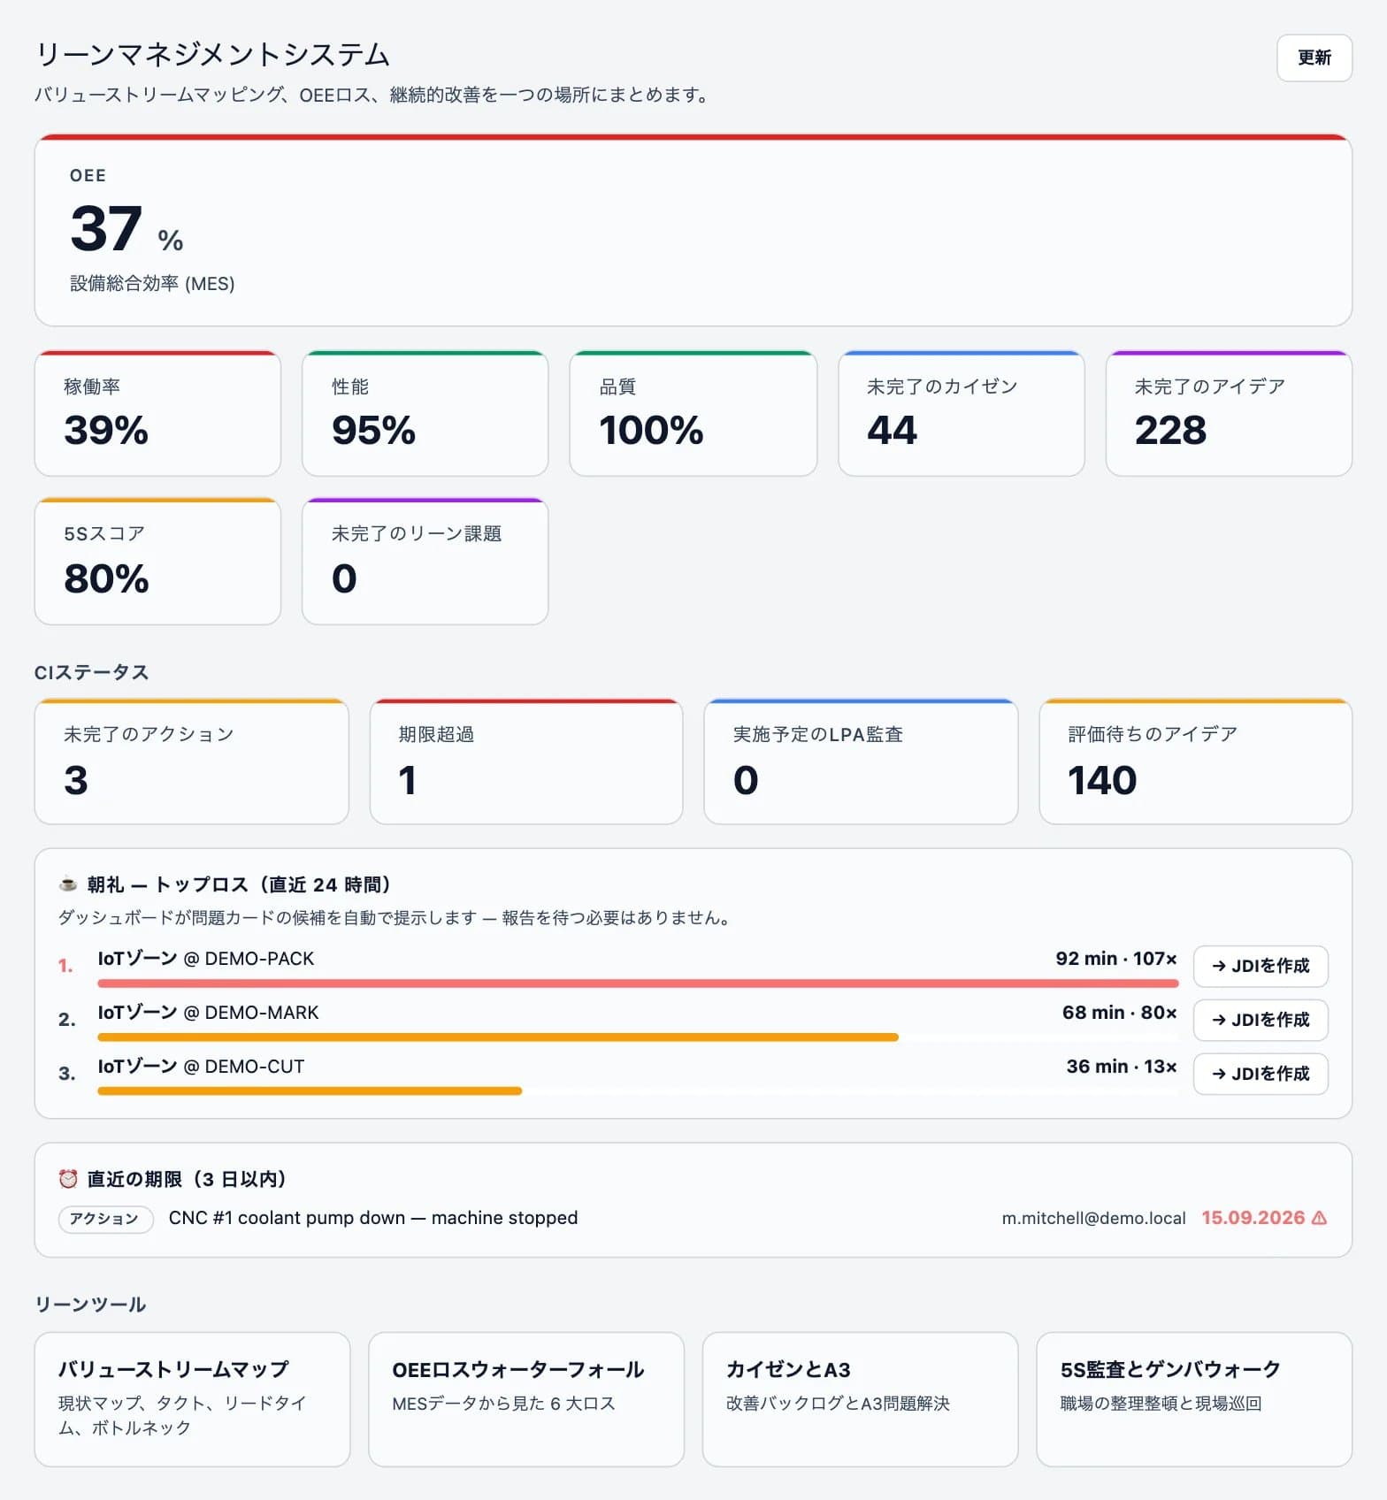
Task: Create JDI for DEMO-CUT loss
Action: click(x=1261, y=1074)
